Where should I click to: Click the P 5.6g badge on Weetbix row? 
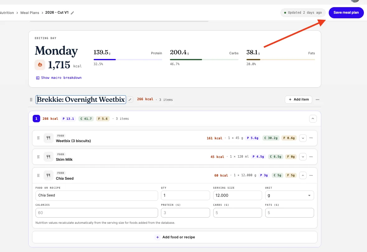[x=253, y=138]
